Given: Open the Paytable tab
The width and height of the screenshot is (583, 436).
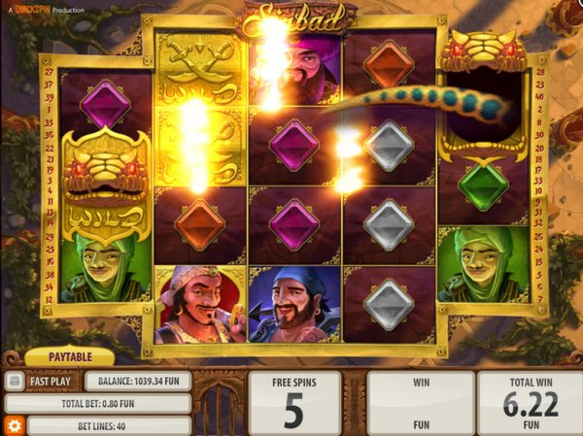Looking at the screenshot, I should coord(70,356).
